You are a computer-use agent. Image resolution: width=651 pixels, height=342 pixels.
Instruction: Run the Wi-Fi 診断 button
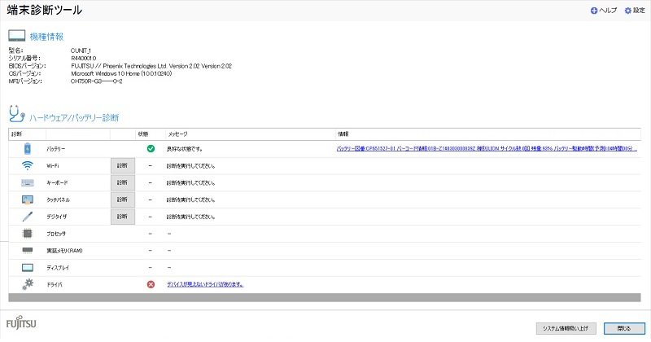123,166
